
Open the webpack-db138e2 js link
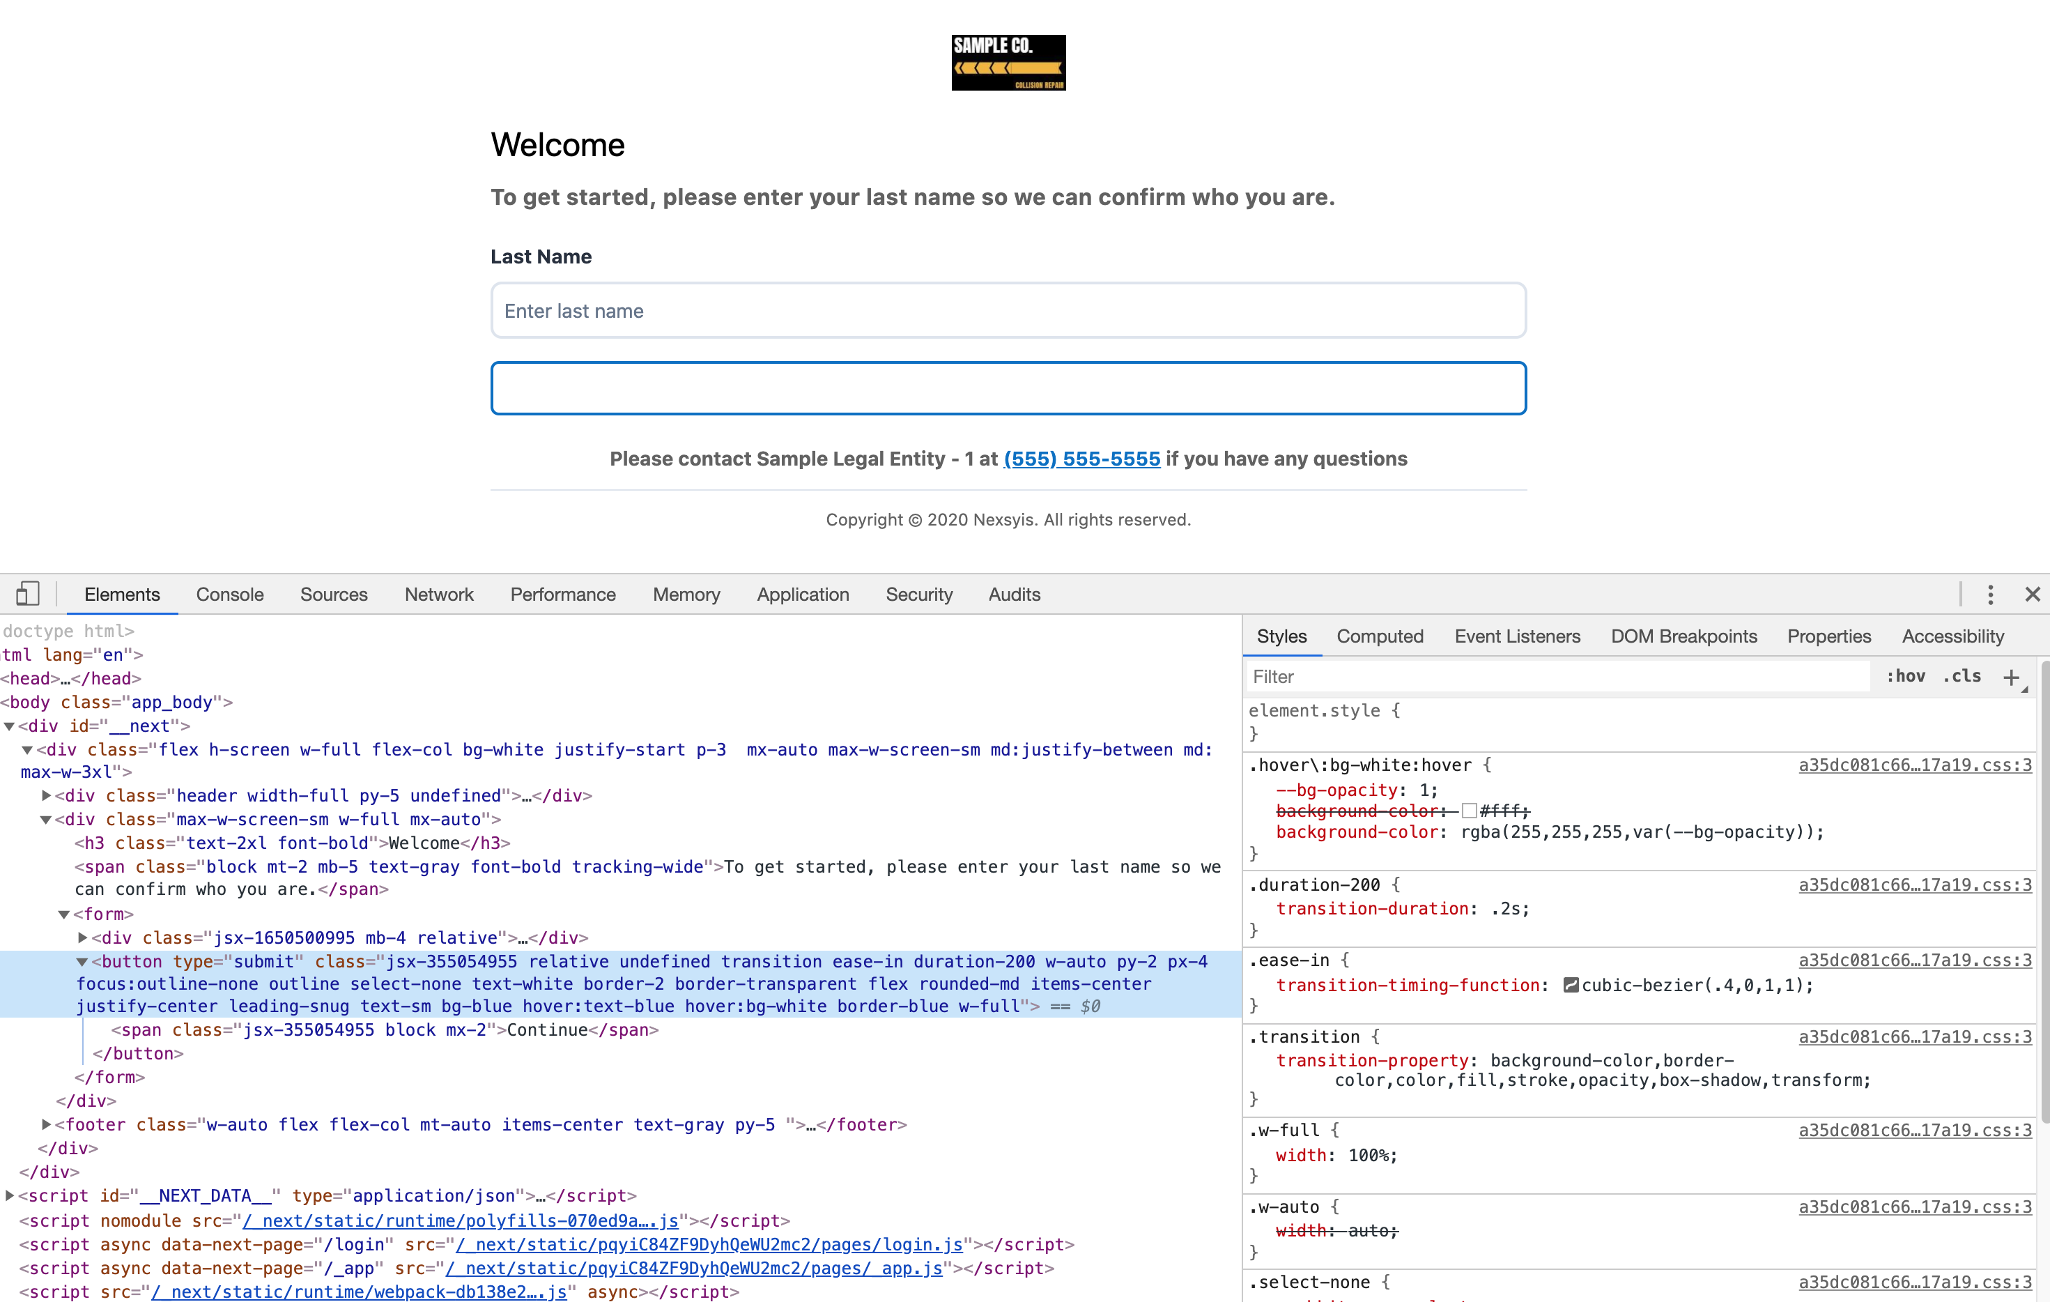[x=360, y=1292]
